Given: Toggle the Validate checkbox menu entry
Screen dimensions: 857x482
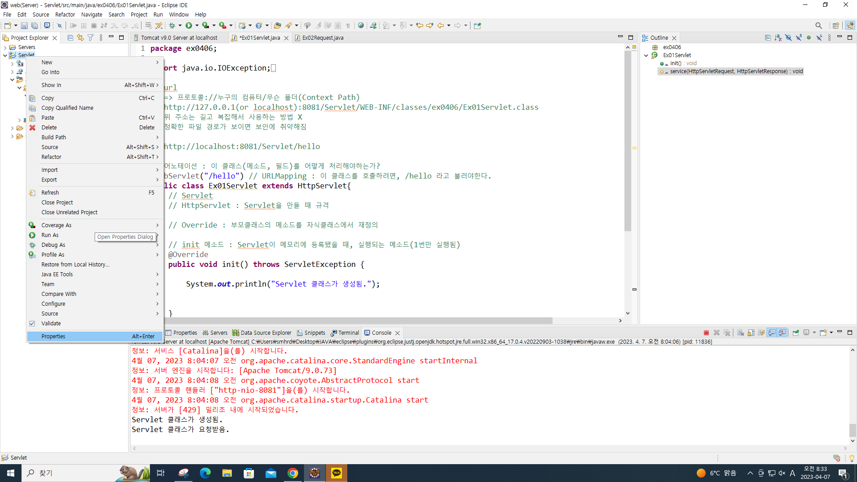Looking at the screenshot, I should tap(51, 324).
